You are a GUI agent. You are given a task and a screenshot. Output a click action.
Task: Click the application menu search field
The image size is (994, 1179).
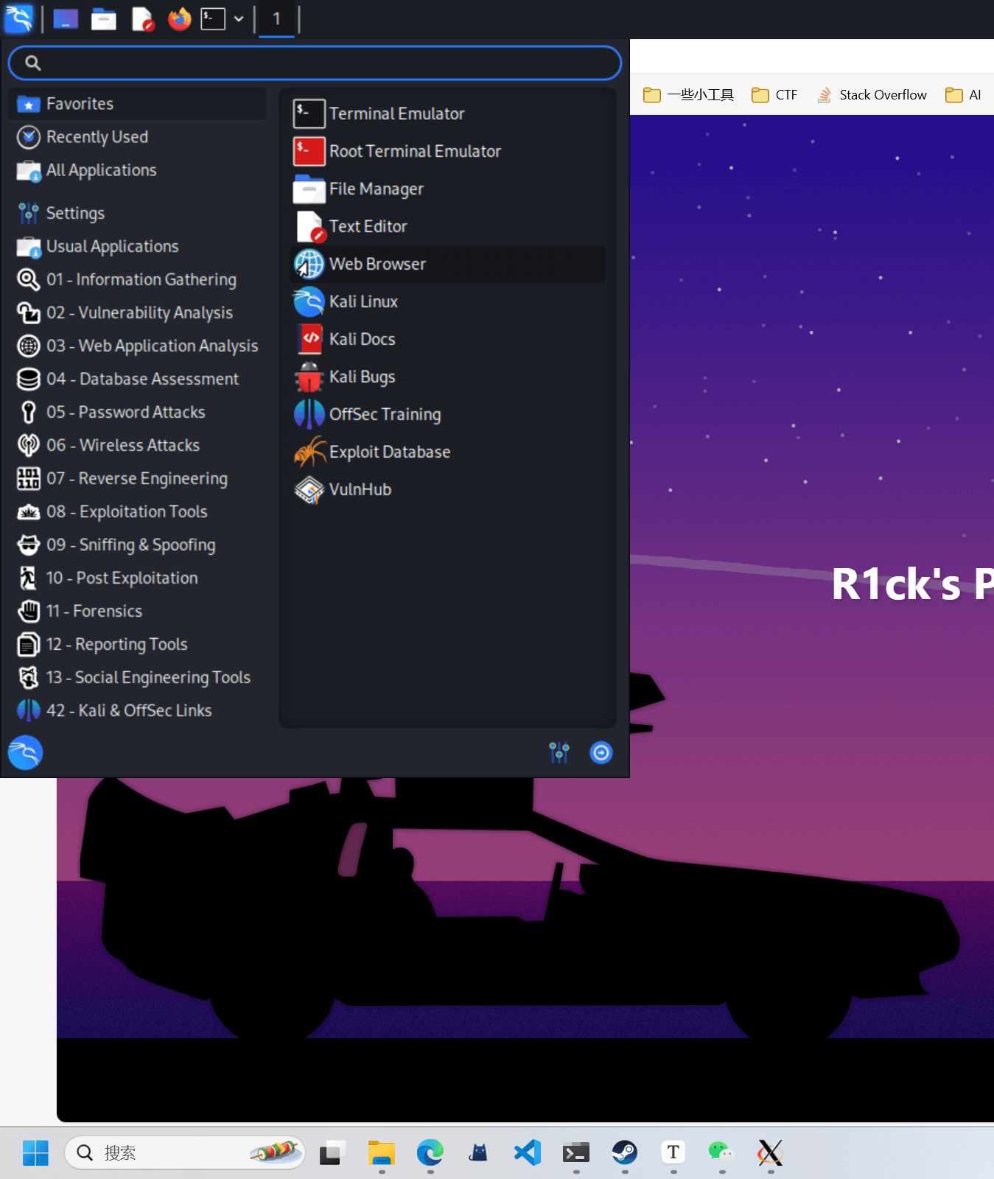[315, 63]
